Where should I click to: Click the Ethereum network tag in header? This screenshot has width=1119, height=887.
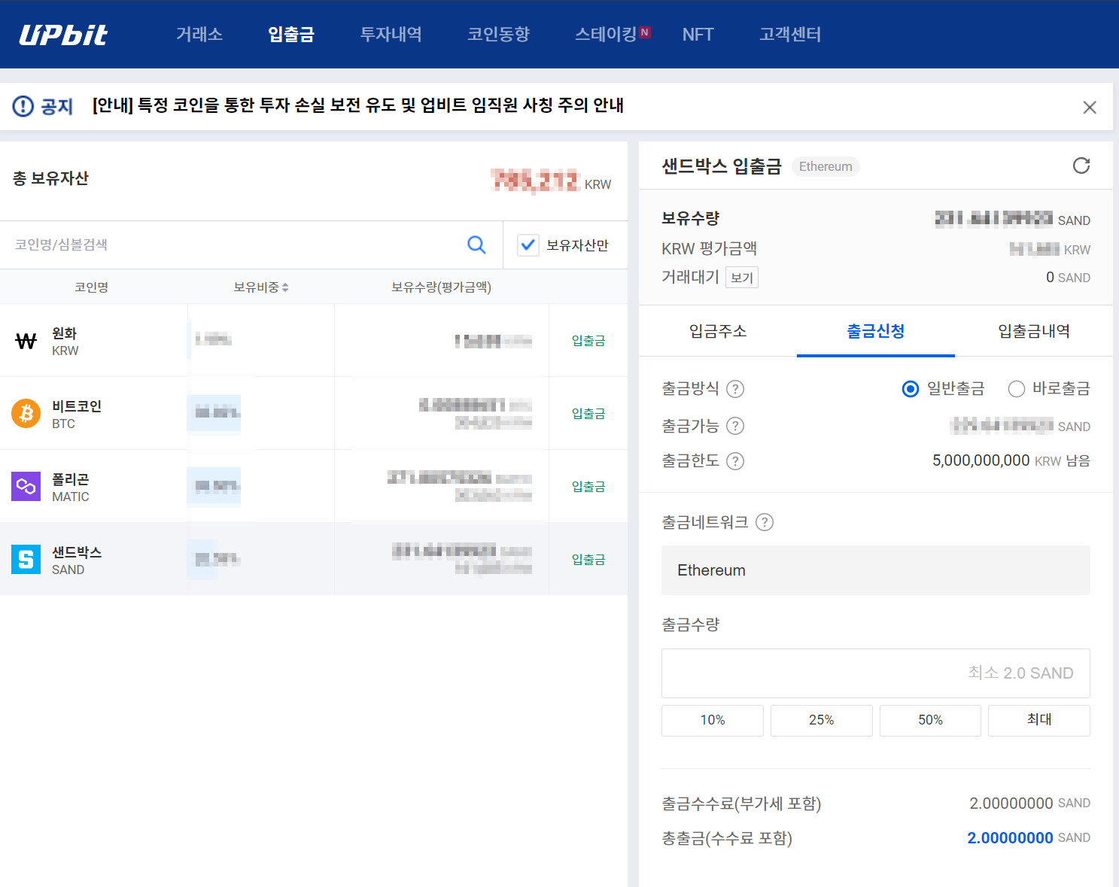826,166
